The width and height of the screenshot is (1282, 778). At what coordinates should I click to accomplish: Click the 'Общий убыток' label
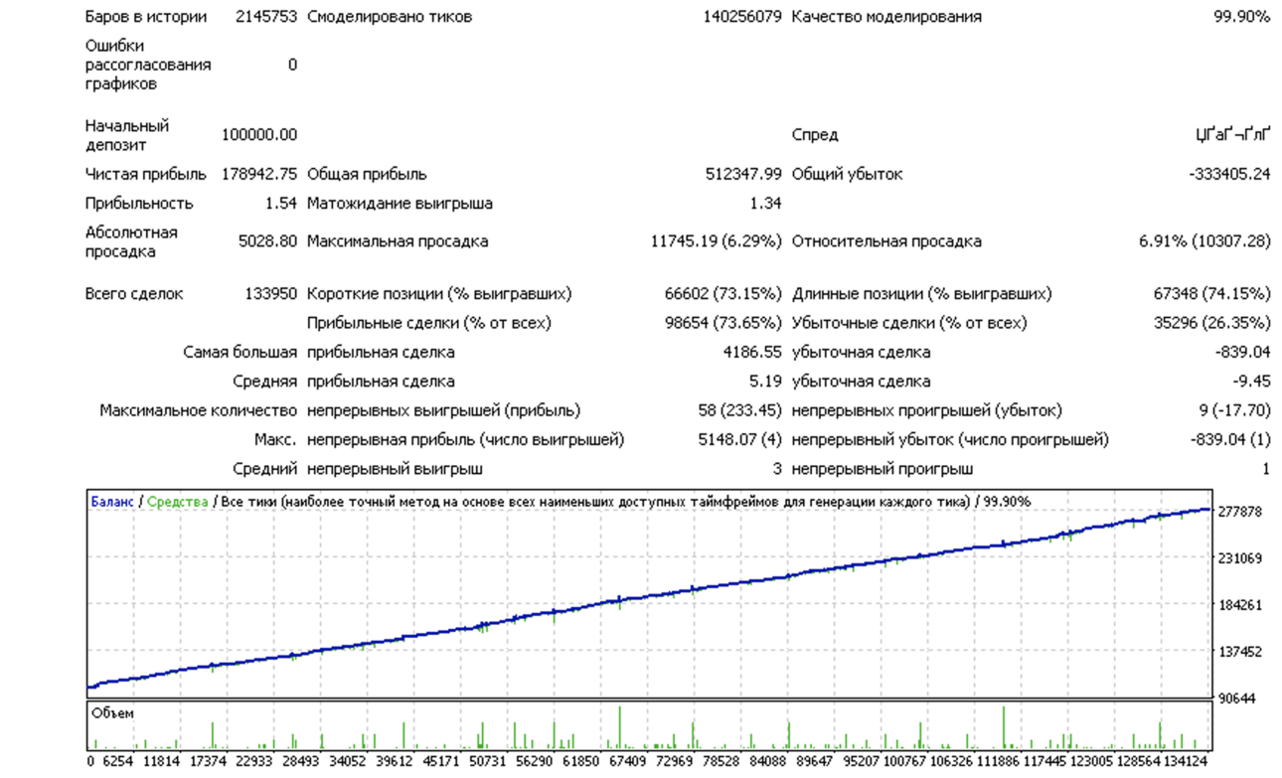[848, 174]
